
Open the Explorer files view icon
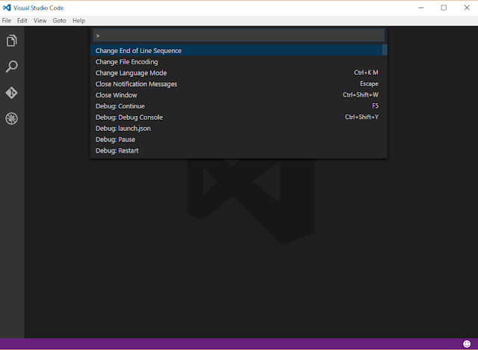coord(12,40)
